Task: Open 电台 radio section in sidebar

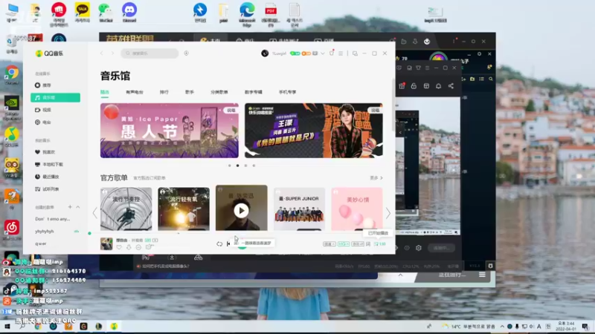Action: tap(43, 122)
